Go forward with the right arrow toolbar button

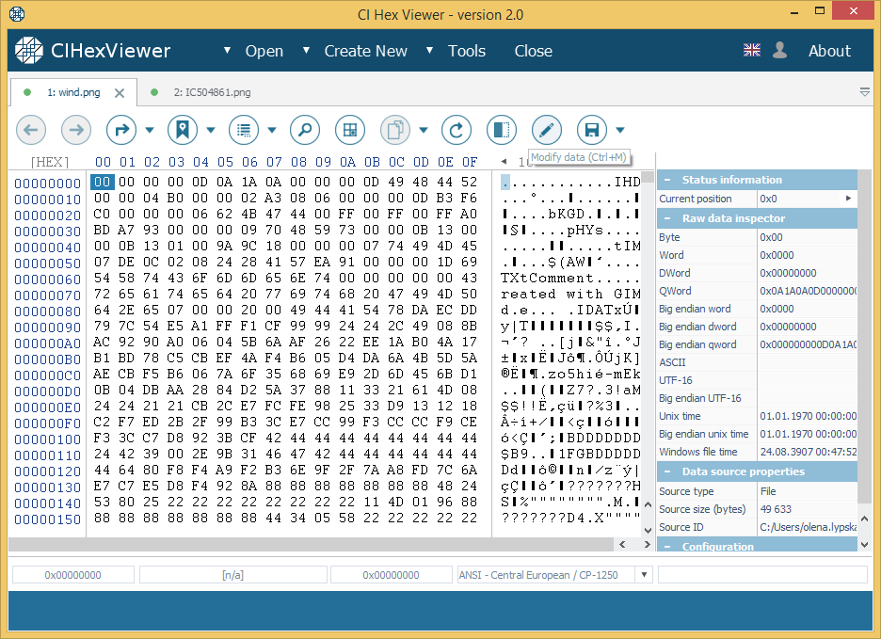(x=76, y=131)
